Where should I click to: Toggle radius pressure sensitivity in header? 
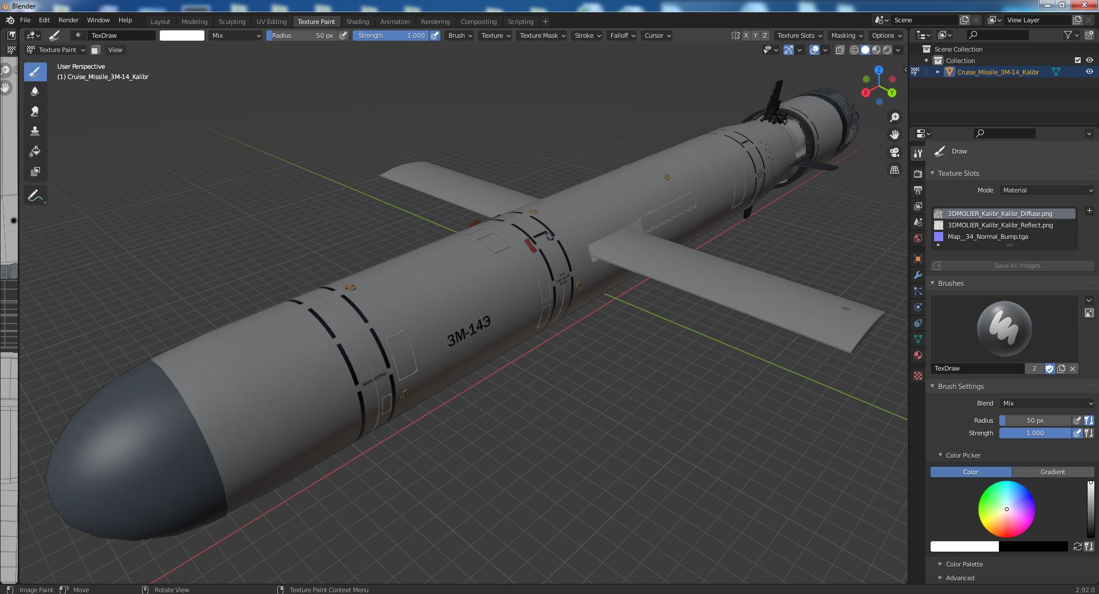point(343,36)
